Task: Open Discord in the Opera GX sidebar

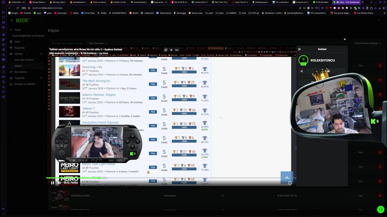Action: point(3,59)
